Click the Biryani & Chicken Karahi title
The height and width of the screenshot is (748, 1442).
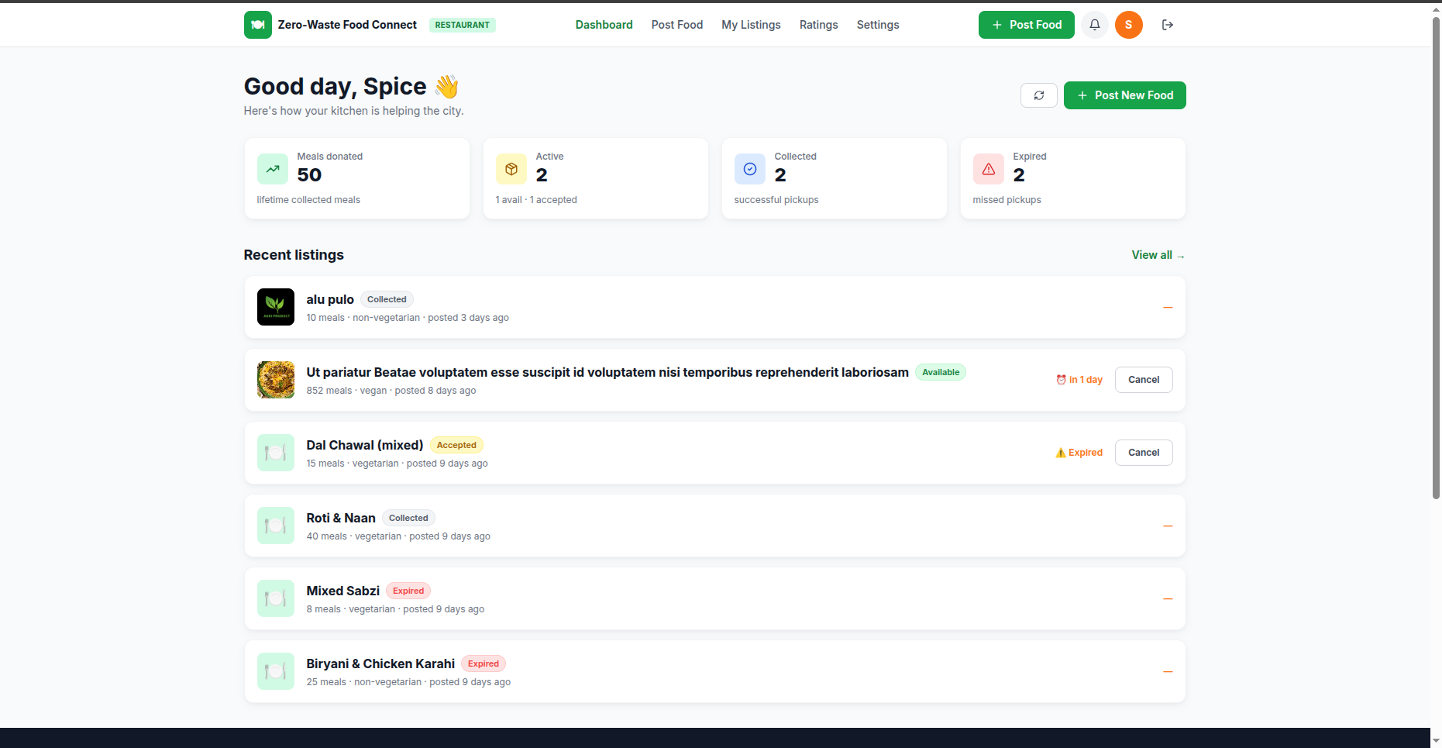[380, 664]
